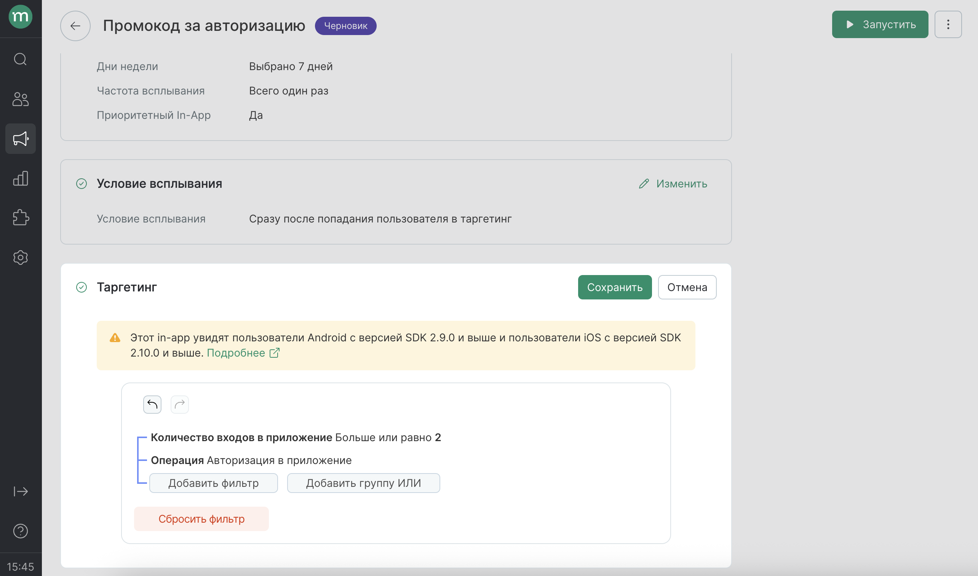Image resolution: width=978 pixels, height=576 pixels.
Task: Open the reports bar chart icon
Action: pos(21,178)
